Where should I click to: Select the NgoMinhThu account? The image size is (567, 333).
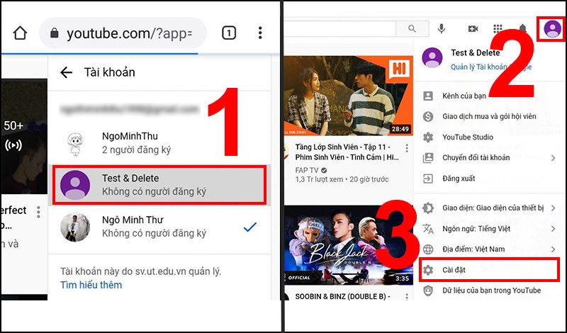click(159, 143)
